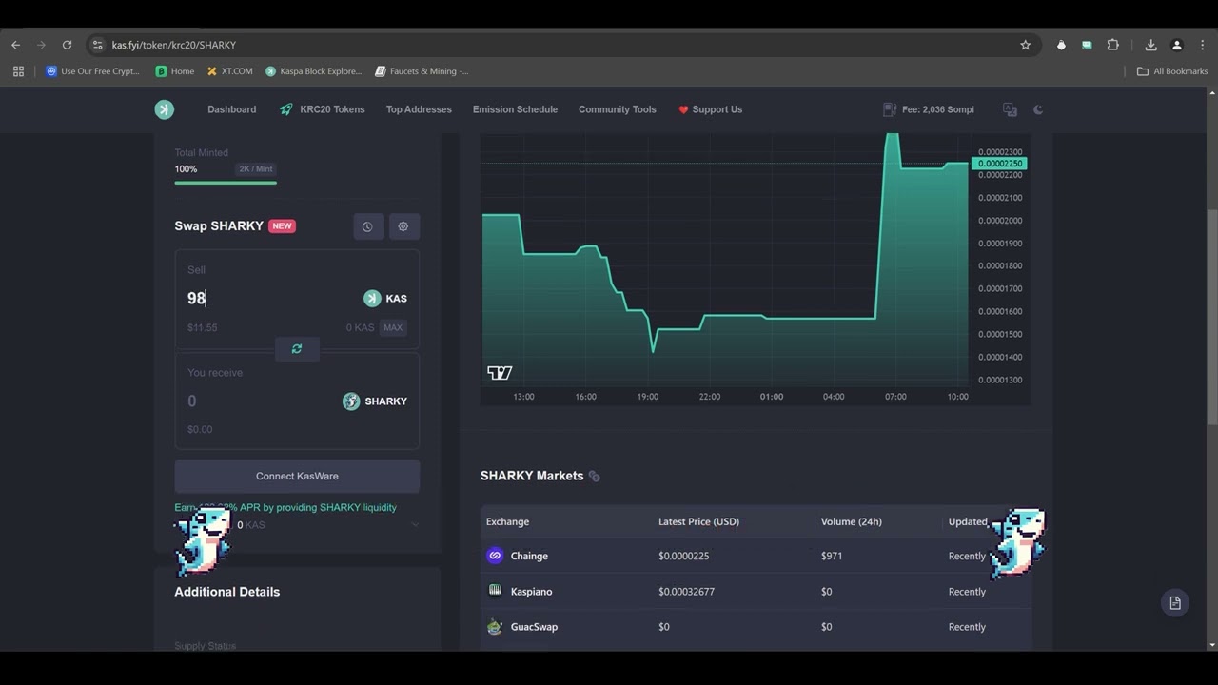Open Chrome extensions puzzle icon
The image size is (1218, 685).
coord(1112,45)
